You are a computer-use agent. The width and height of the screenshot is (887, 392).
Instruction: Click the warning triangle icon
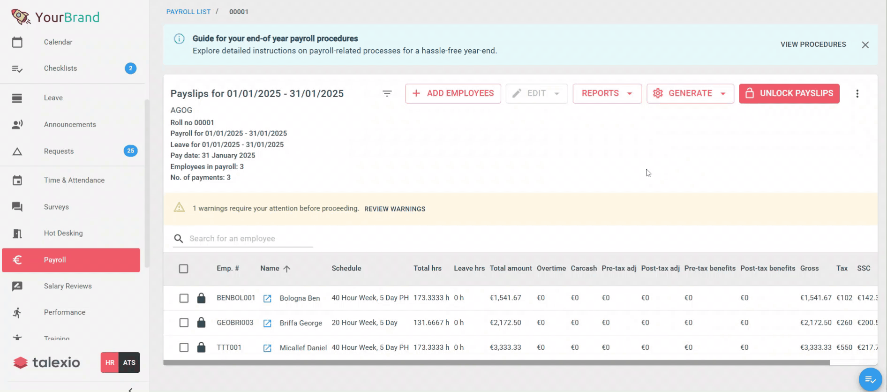pyautogui.click(x=179, y=207)
